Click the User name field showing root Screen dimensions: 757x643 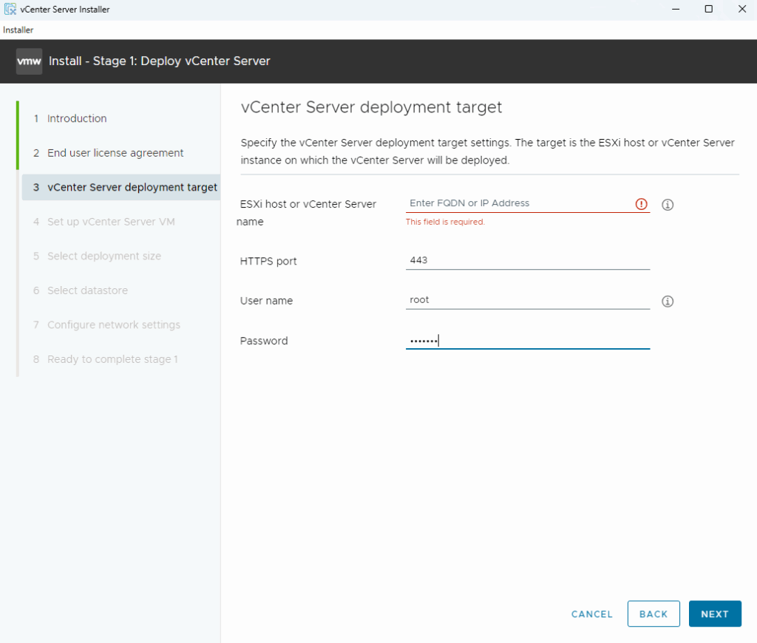(x=528, y=300)
